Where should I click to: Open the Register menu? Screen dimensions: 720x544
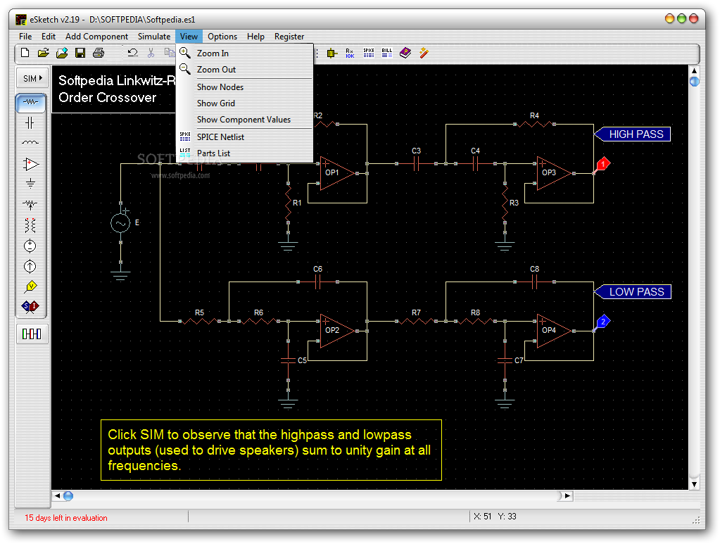tap(289, 37)
